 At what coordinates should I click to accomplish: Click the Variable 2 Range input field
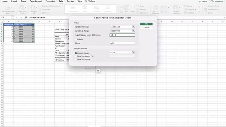coord(121,31)
